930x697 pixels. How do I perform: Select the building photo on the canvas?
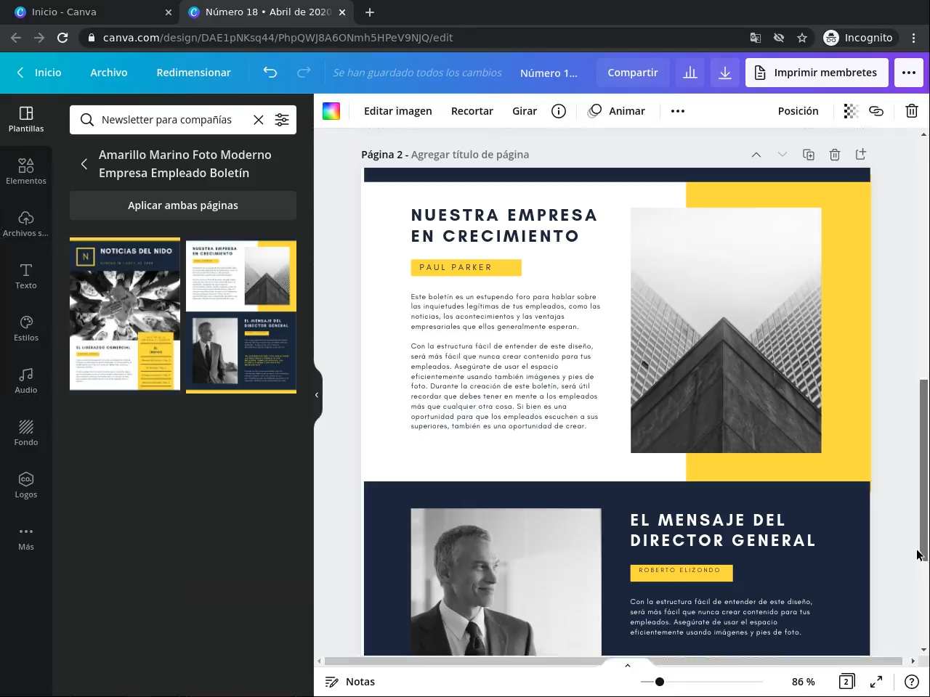pyautogui.click(x=726, y=330)
